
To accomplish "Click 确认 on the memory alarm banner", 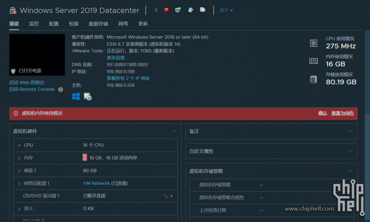I will tap(322, 113).
